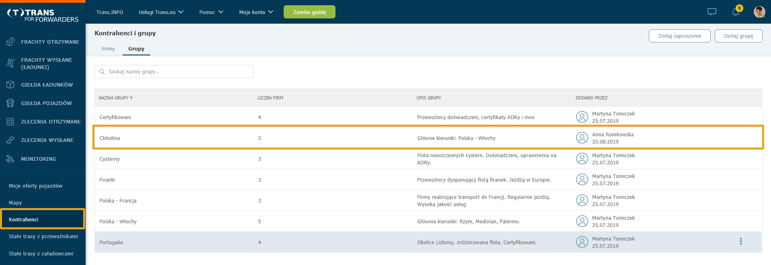Click description mentioning Rzym, Mediolan, Palermo
771x265 pixels.
[x=468, y=221]
